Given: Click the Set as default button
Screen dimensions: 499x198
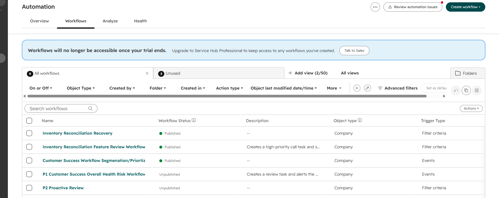Looking at the screenshot, I should pyautogui.click(x=435, y=88).
